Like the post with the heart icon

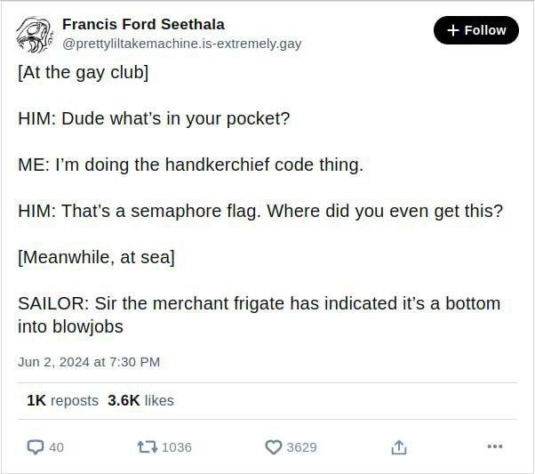click(274, 446)
